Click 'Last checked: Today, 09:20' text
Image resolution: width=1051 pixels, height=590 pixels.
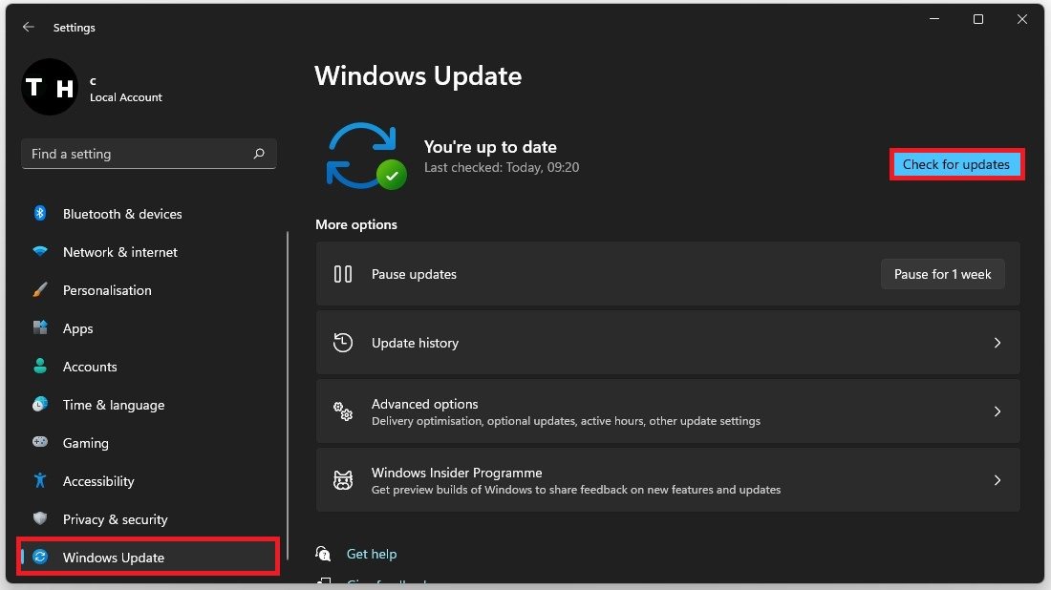(502, 167)
